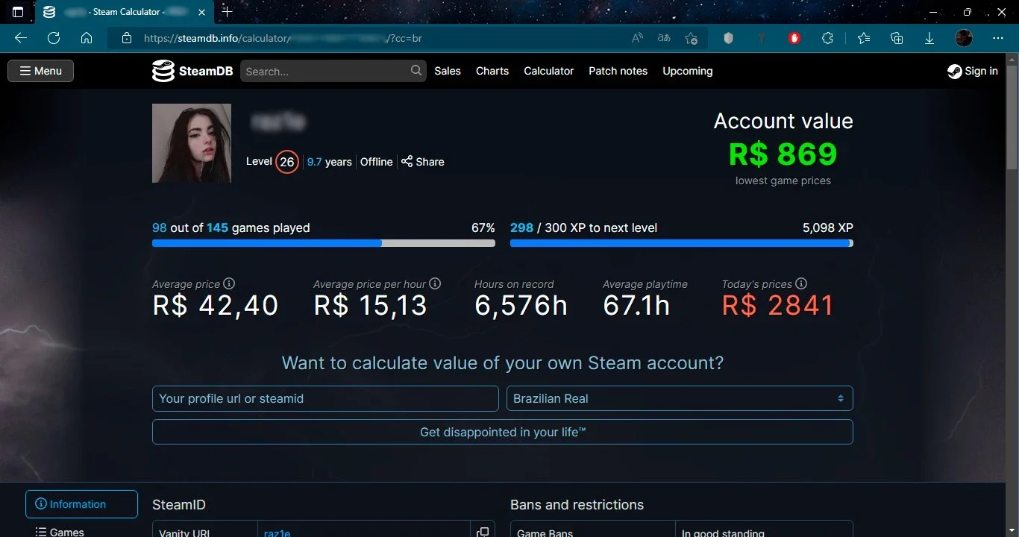
Task: Refresh the page in the browser
Action: pyautogui.click(x=54, y=38)
